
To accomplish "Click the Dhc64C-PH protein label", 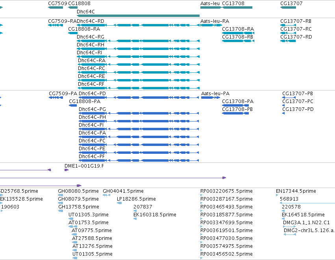I will [x=92, y=117].
